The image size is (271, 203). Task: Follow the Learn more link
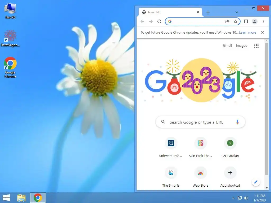pos(247,33)
